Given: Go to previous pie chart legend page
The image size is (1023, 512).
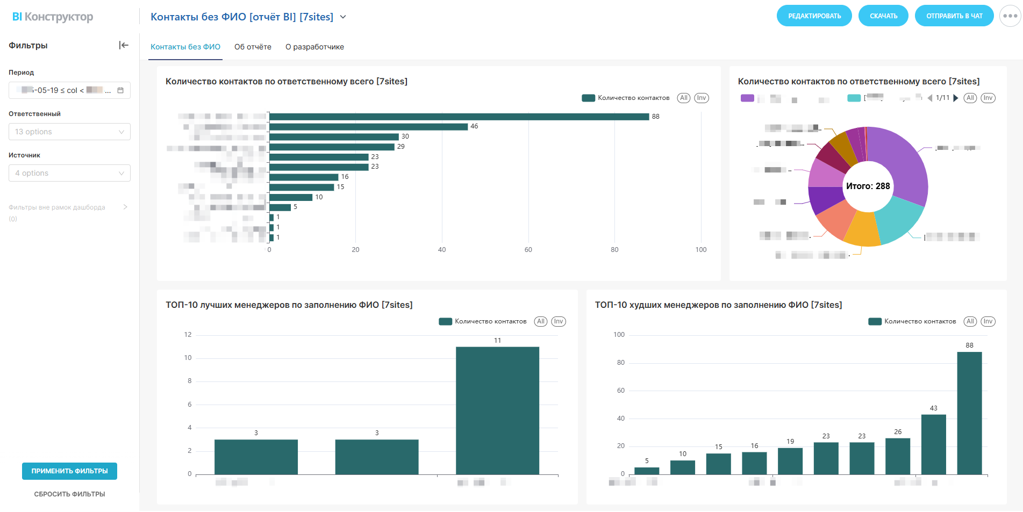Looking at the screenshot, I should 930,98.
